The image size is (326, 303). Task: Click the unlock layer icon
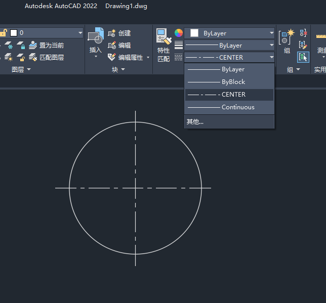click(21, 57)
